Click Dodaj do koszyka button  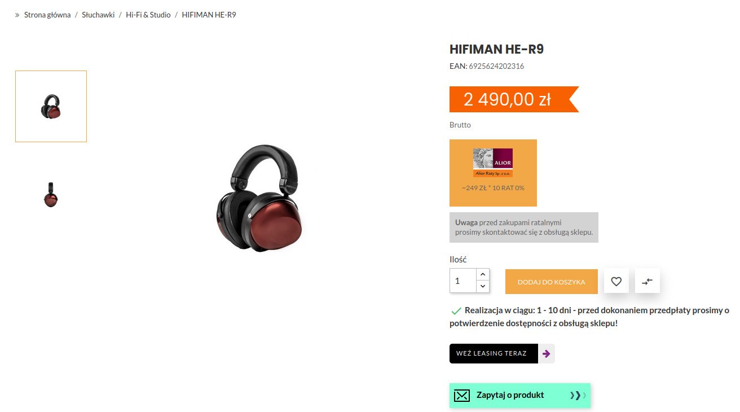click(552, 282)
